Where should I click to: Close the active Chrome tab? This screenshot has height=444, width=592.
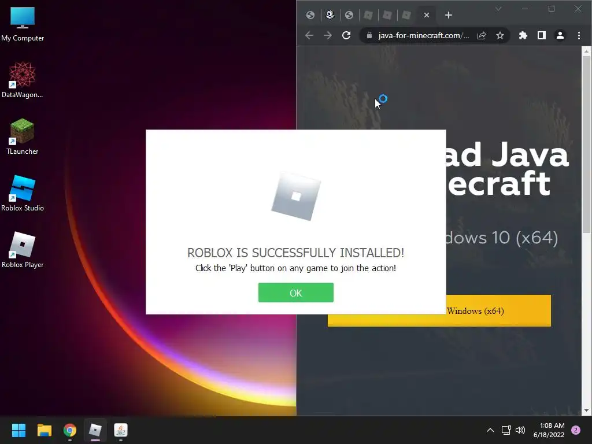[x=426, y=15]
